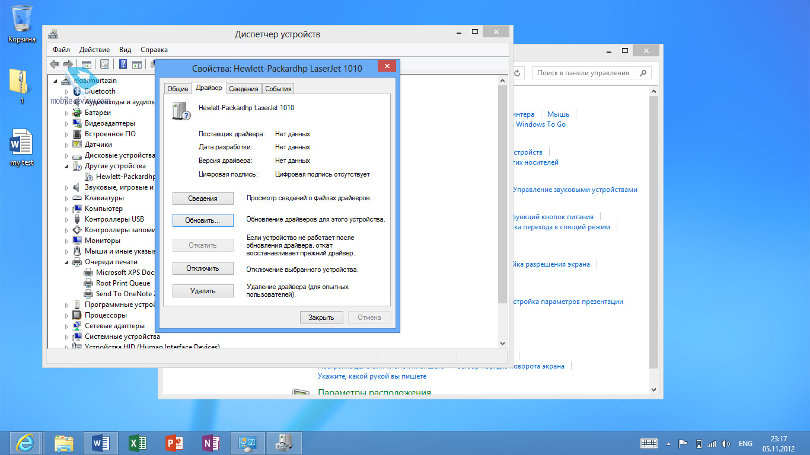Image resolution: width=810 pixels, height=455 pixels.
Task: Launch OneNote from the taskbar
Action: 211,443
